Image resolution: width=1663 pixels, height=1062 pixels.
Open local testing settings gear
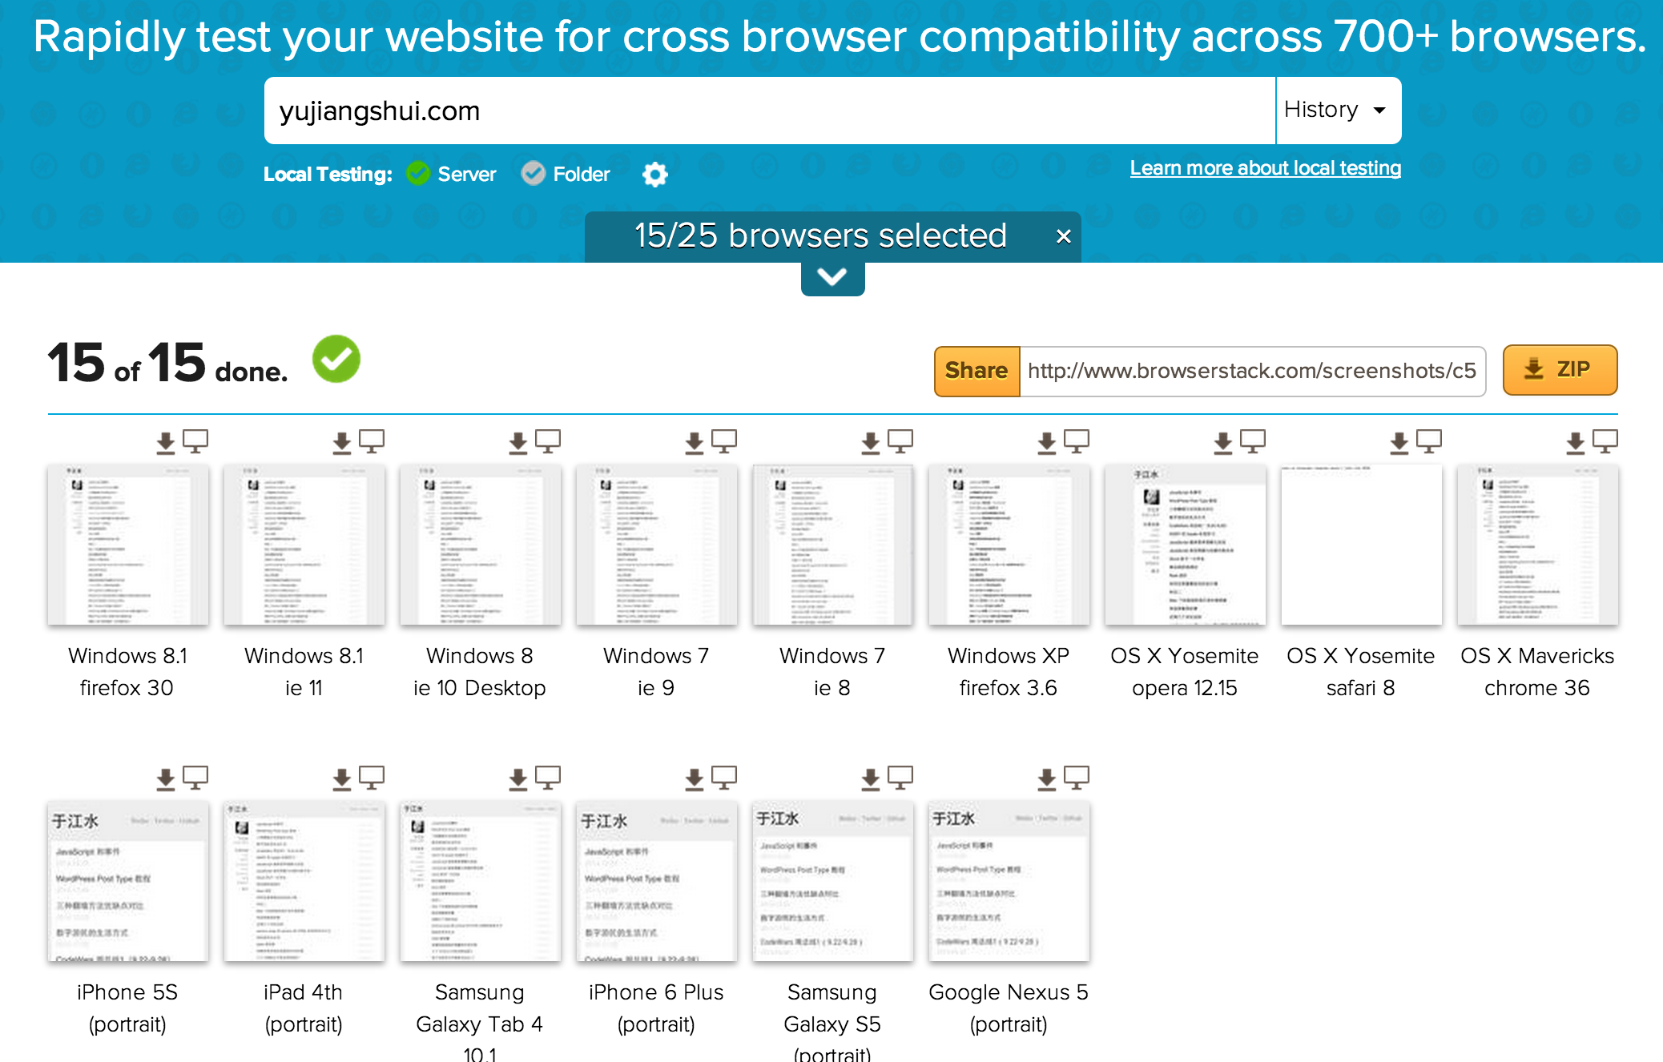click(x=655, y=174)
